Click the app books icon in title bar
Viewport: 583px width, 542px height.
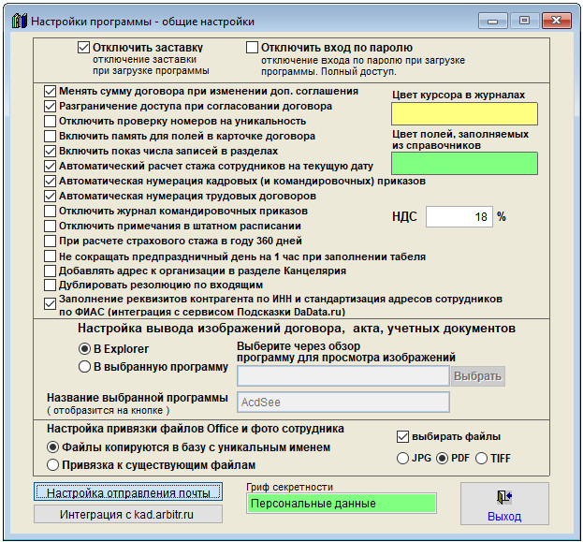20,21
